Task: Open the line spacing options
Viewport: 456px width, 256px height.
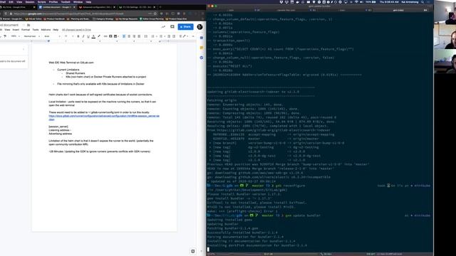Action: click(145, 36)
